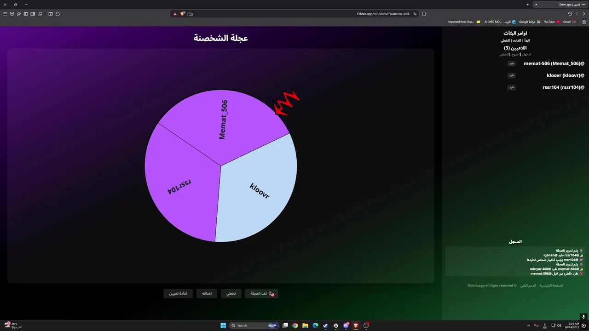
Task: Show hidden system tray icons
Action: tap(528, 325)
